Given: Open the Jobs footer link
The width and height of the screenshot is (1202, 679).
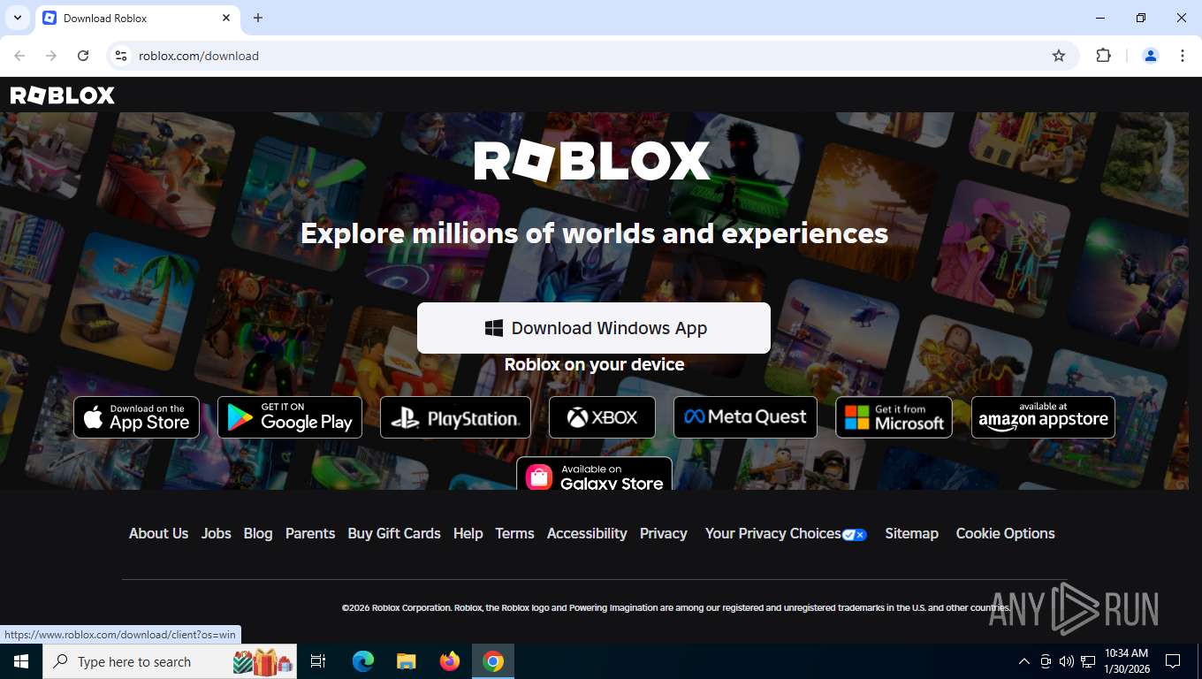Looking at the screenshot, I should [x=216, y=533].
